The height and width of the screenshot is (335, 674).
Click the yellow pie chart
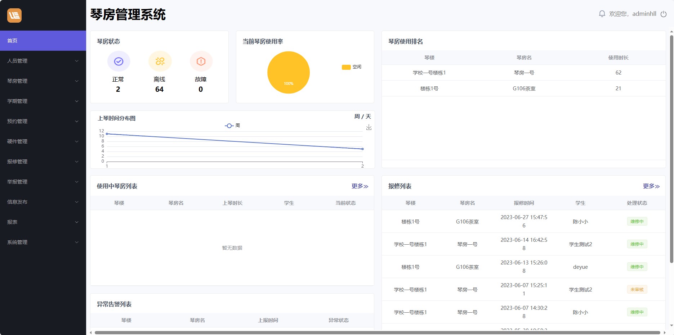[x=289, y=72]
